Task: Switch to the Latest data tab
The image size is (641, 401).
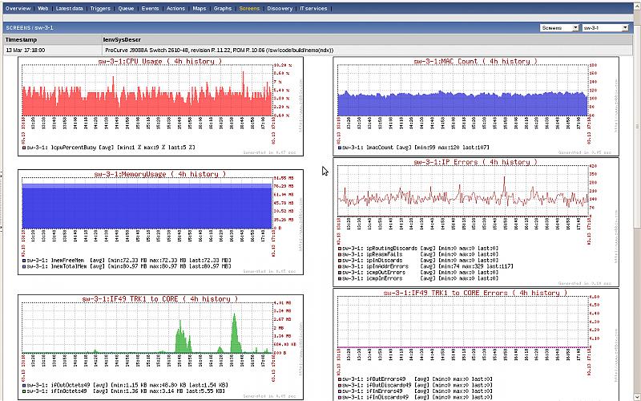Action: 71,7
